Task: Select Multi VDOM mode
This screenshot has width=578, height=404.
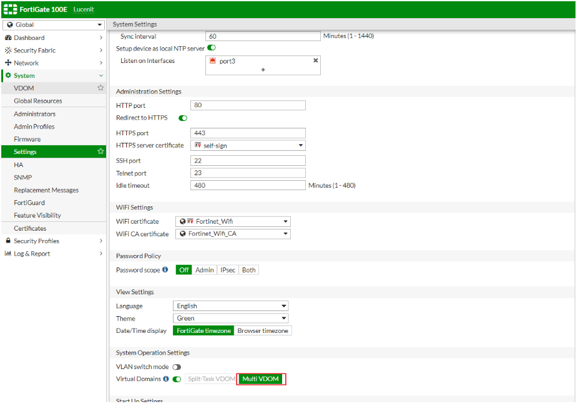Action: click(x=261, y=378)
